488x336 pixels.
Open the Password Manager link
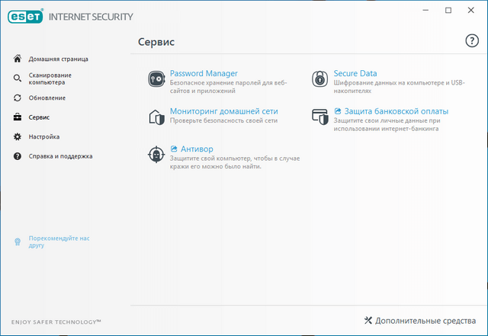204,73
